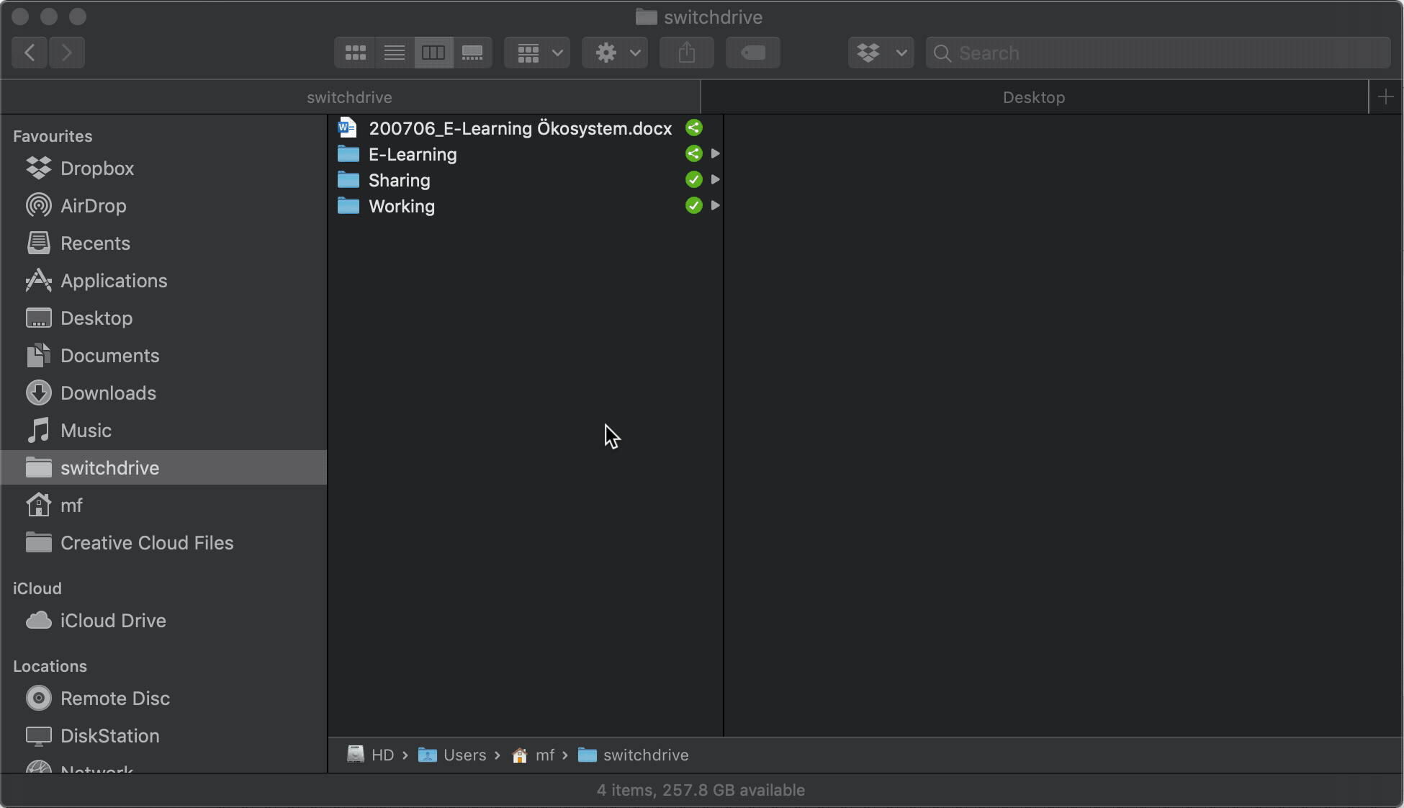Expand the Sharing folder arrow
The height and width of the screenshot is (808, 1404).
(x=715, y=179)
